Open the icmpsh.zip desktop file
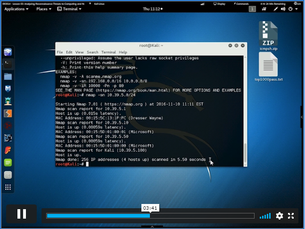The height and width of the screenshot is (229, 305). [x=268, y=36]
